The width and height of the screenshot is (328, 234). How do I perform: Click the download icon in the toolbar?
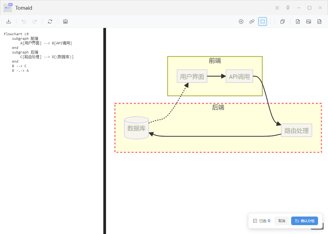[9, 21]
